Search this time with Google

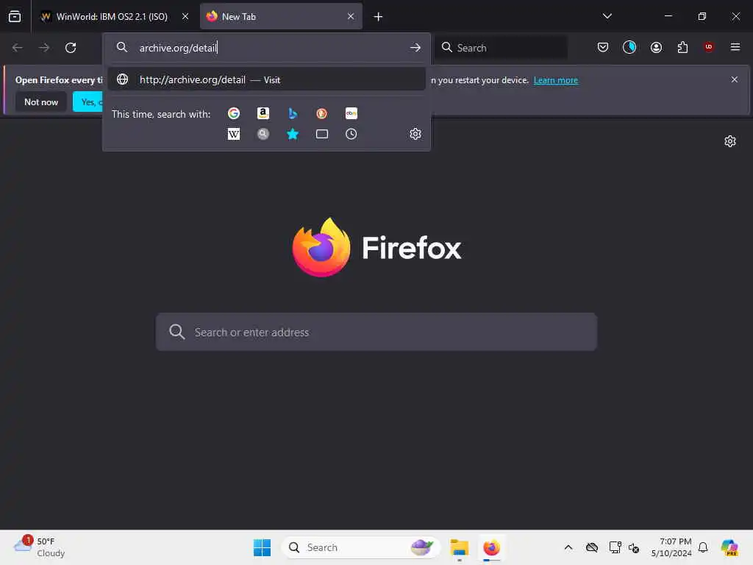[233, 113]
